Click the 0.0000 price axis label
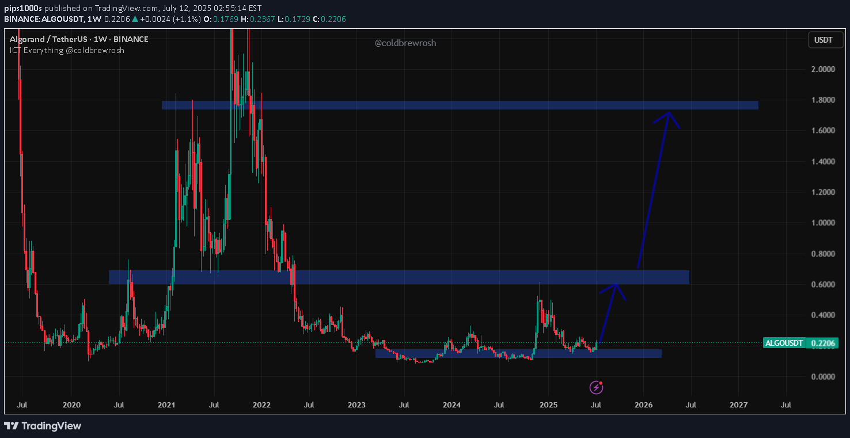Screen dimensions: 850x438 (823, 377)
